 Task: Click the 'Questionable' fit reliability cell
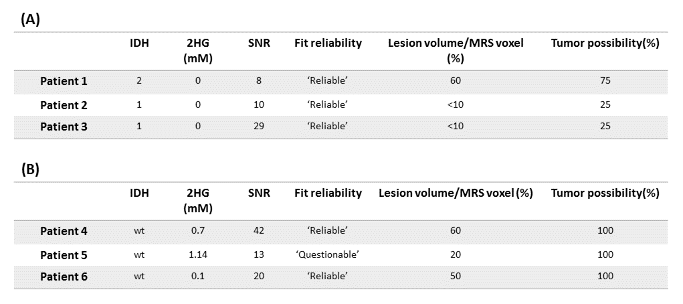point(328,254)
